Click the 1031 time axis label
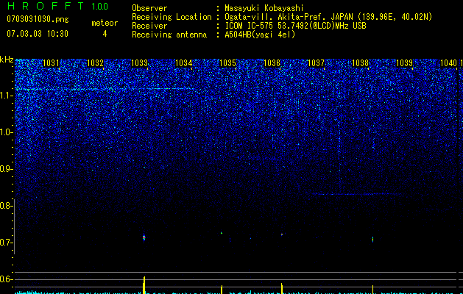This screenshot has width=463, height=294. click(x=51, y=62)
